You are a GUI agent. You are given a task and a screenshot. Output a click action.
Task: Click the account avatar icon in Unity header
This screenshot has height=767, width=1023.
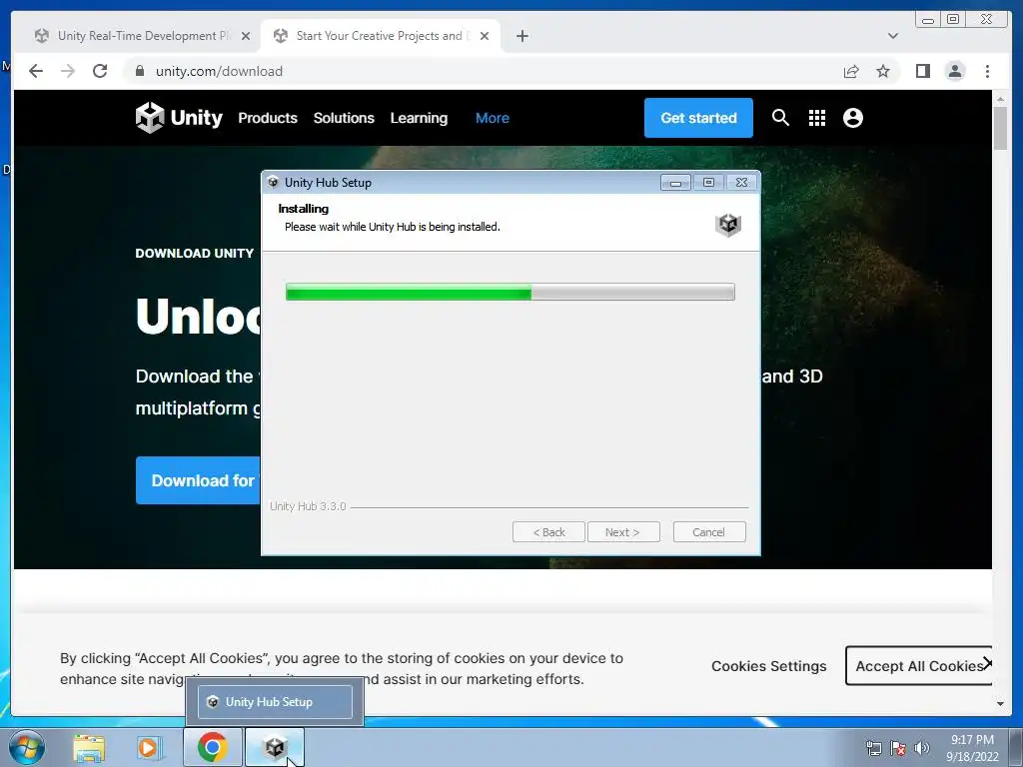(853, 118)
